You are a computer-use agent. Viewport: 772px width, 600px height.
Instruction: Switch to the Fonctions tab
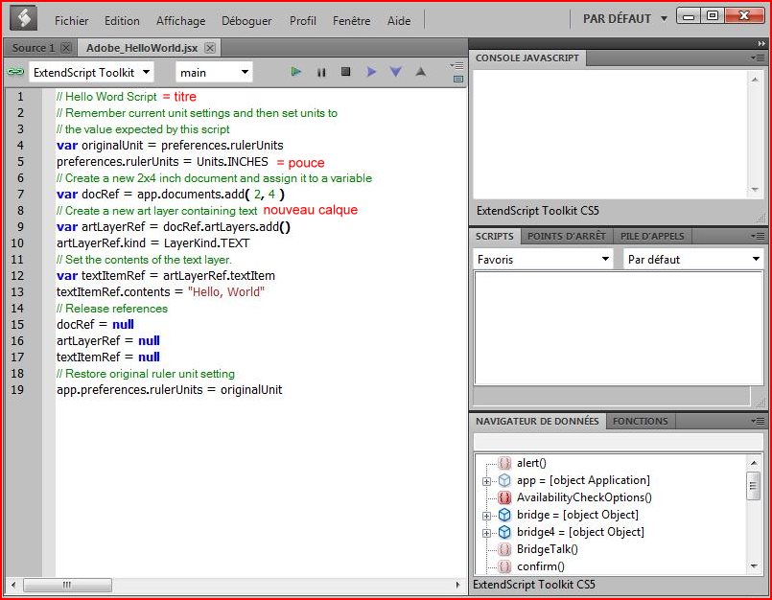tap(641, 421)
